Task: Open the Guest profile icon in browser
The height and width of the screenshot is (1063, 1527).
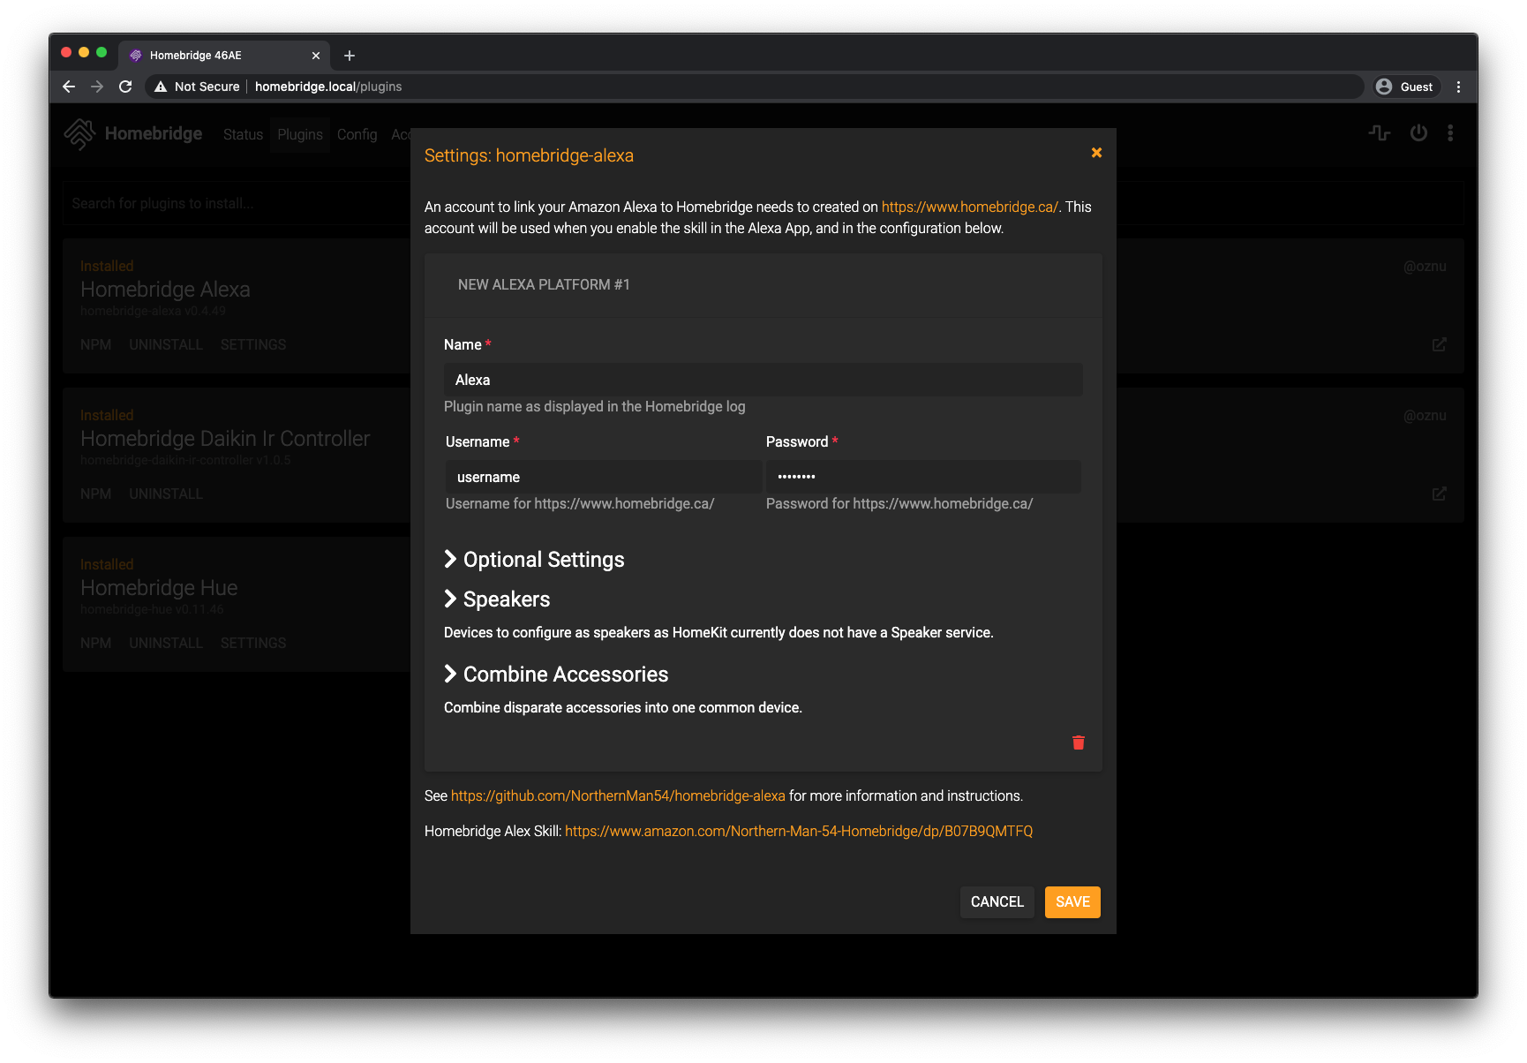Action: tap(1384, 87)
